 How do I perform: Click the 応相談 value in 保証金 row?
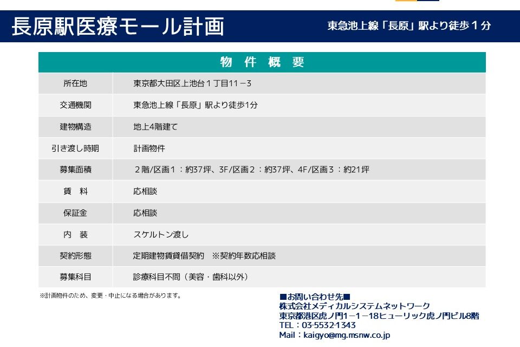coord(145,213)
